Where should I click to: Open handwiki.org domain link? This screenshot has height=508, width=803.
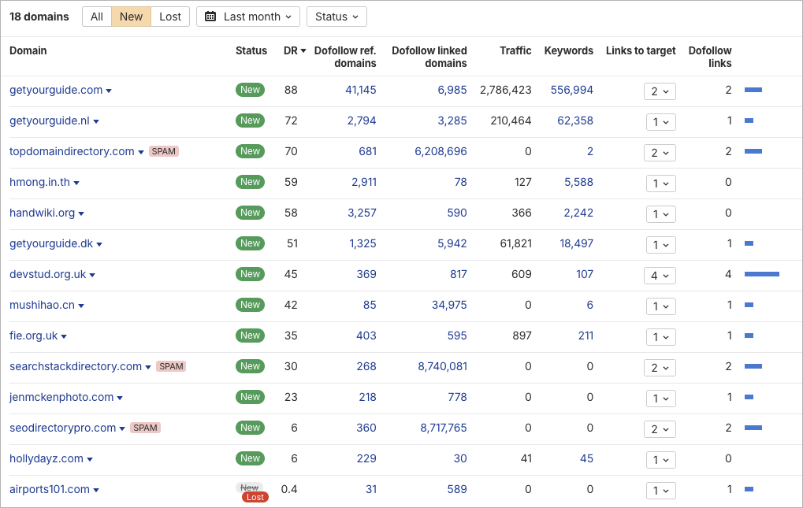40,213
